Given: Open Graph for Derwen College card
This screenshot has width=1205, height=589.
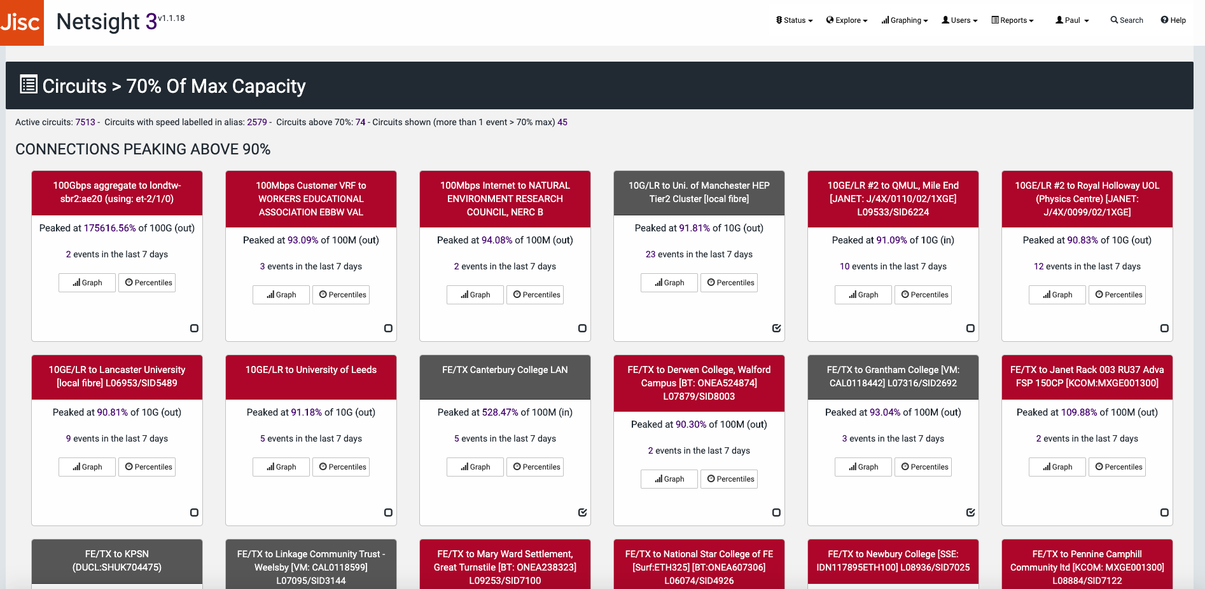Looking at the screenshot, I should 669,479.
